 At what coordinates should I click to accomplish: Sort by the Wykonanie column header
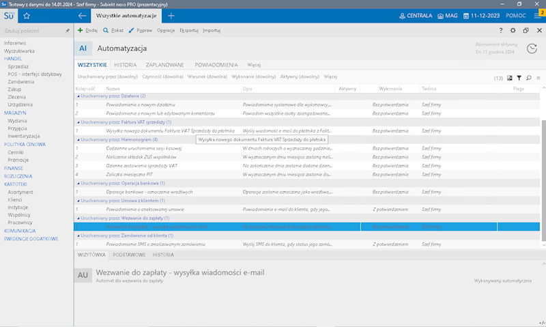coord(390,89)
